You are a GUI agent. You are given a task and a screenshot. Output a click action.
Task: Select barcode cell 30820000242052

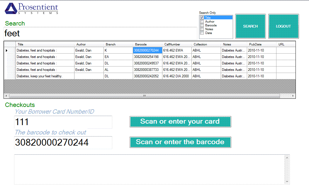[x=147, y=76]
